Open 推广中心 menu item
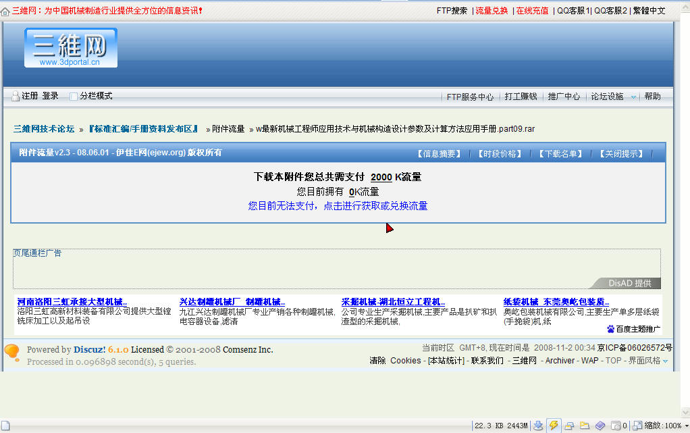Screen dimensions: 690x433 point(564,97)
